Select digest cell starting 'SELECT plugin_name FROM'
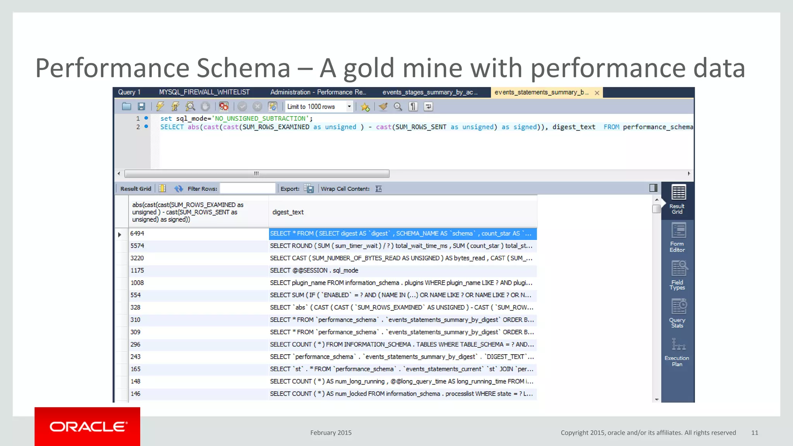 (403, 283)
